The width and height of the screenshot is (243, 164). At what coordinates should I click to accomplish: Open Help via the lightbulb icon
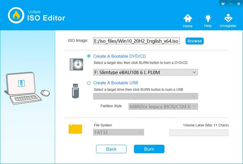(x=208, y=18)
